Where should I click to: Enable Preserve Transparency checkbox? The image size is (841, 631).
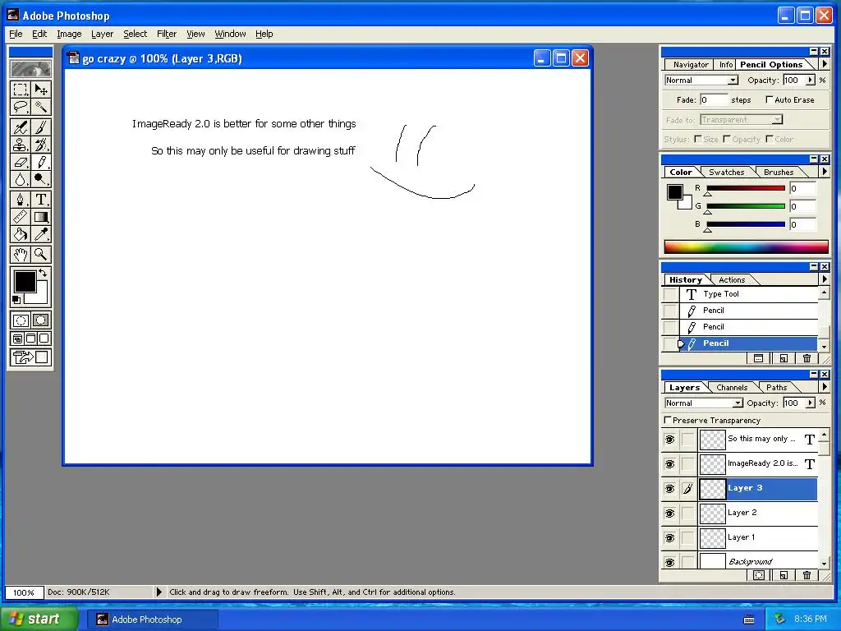coord(668,420)
